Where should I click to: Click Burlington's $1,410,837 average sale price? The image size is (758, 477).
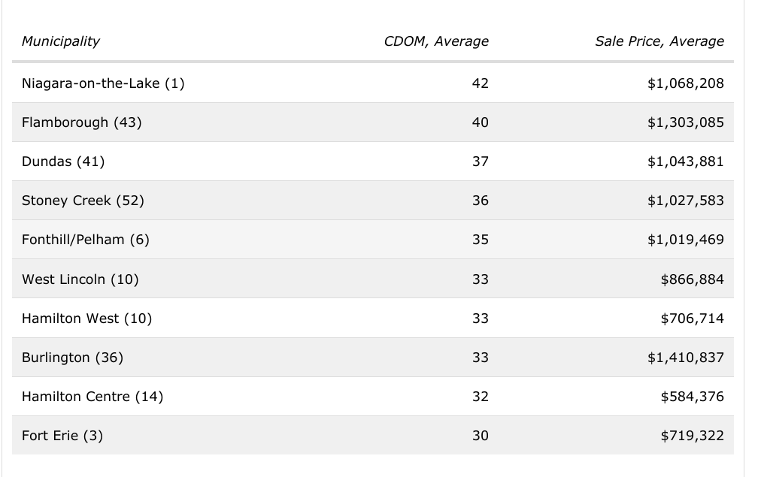click(685, 358)
